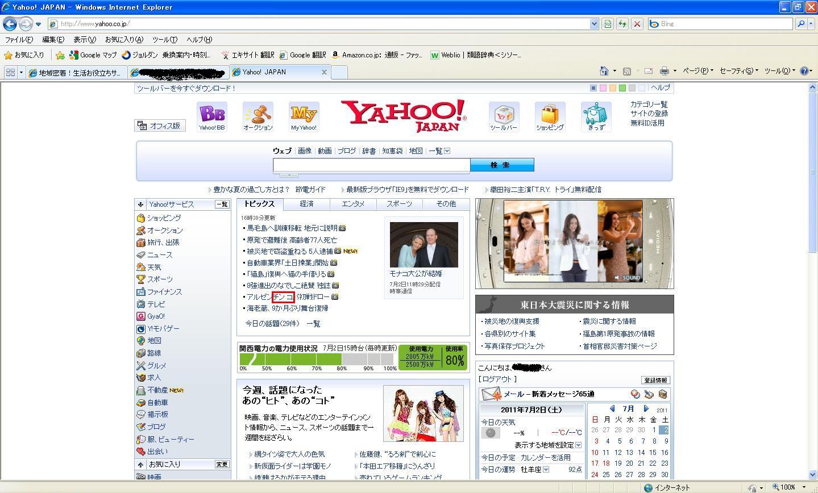Go to previous month in calendar
The width and height of the screenshot is (818, 493).
612,408
